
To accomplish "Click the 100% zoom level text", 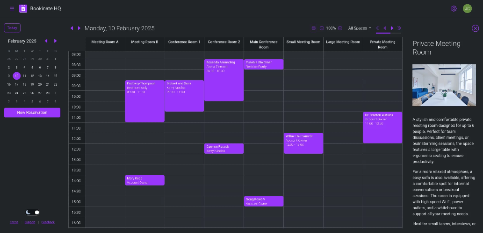I will click(x=331, y=28).
